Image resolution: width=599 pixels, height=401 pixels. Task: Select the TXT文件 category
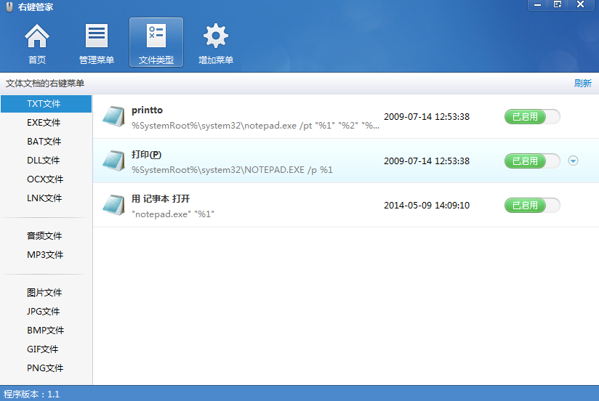(44, 104)
